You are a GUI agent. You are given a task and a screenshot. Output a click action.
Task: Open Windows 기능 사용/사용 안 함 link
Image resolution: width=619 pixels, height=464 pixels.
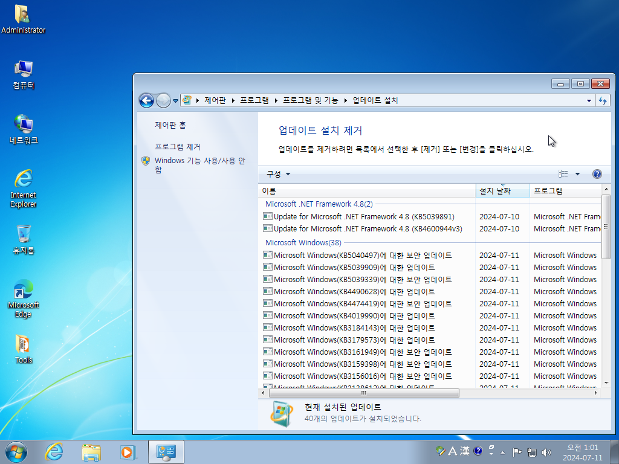pos(199,165)
